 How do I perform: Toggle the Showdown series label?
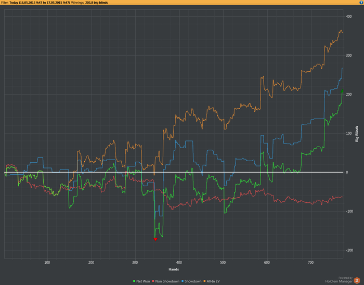pos(193,281)
